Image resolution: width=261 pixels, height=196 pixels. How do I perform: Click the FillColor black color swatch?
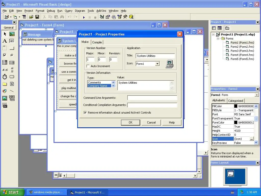tap(236, 106)
